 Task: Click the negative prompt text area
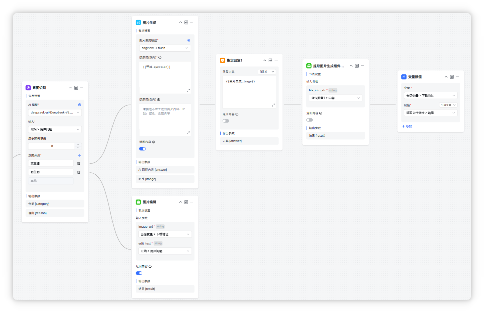point(165,119)
